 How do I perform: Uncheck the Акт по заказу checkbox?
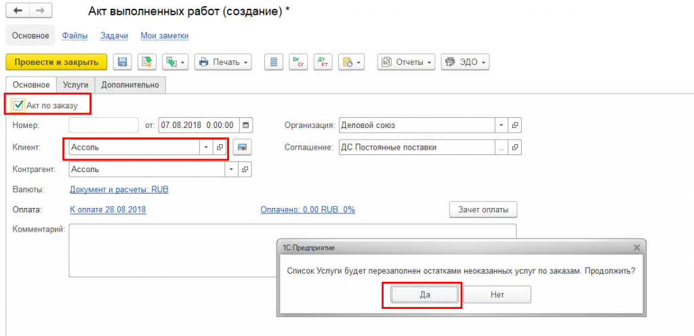tap(18, 105)
